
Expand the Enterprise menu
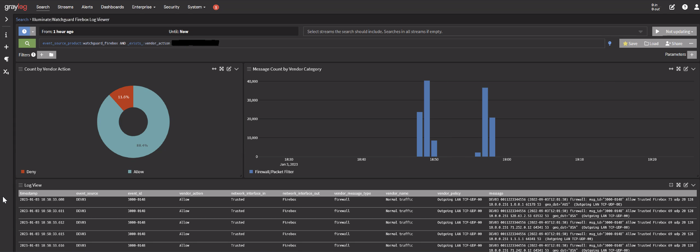point(144,7)
